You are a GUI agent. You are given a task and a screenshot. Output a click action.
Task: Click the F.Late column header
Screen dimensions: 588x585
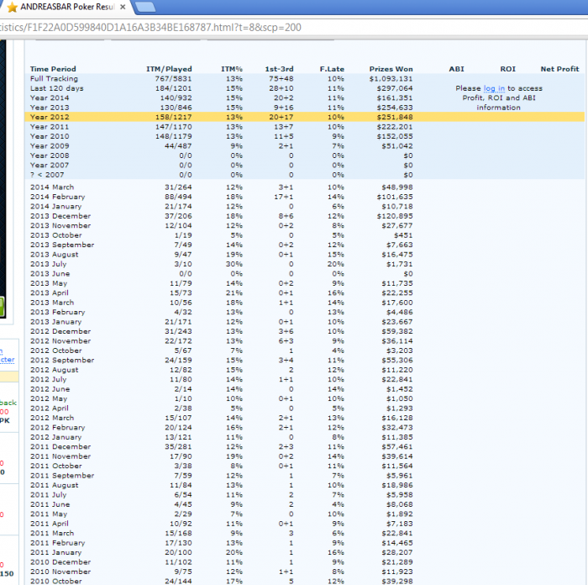point(332,69)
